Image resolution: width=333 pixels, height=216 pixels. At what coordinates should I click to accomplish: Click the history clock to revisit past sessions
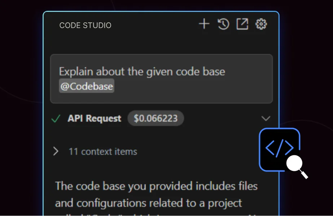pyautogui.click(x=223, y=24)
